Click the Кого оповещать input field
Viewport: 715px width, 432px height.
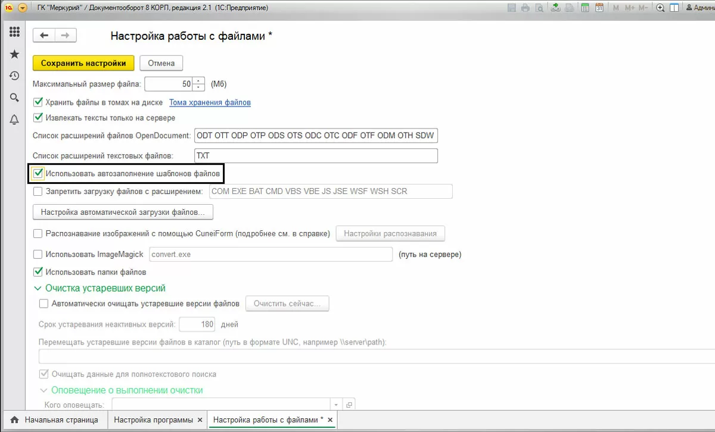222,405
